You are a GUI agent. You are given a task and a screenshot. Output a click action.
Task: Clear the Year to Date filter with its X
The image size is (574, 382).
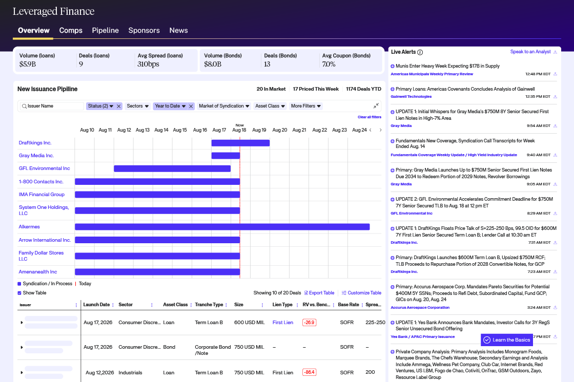191,106
